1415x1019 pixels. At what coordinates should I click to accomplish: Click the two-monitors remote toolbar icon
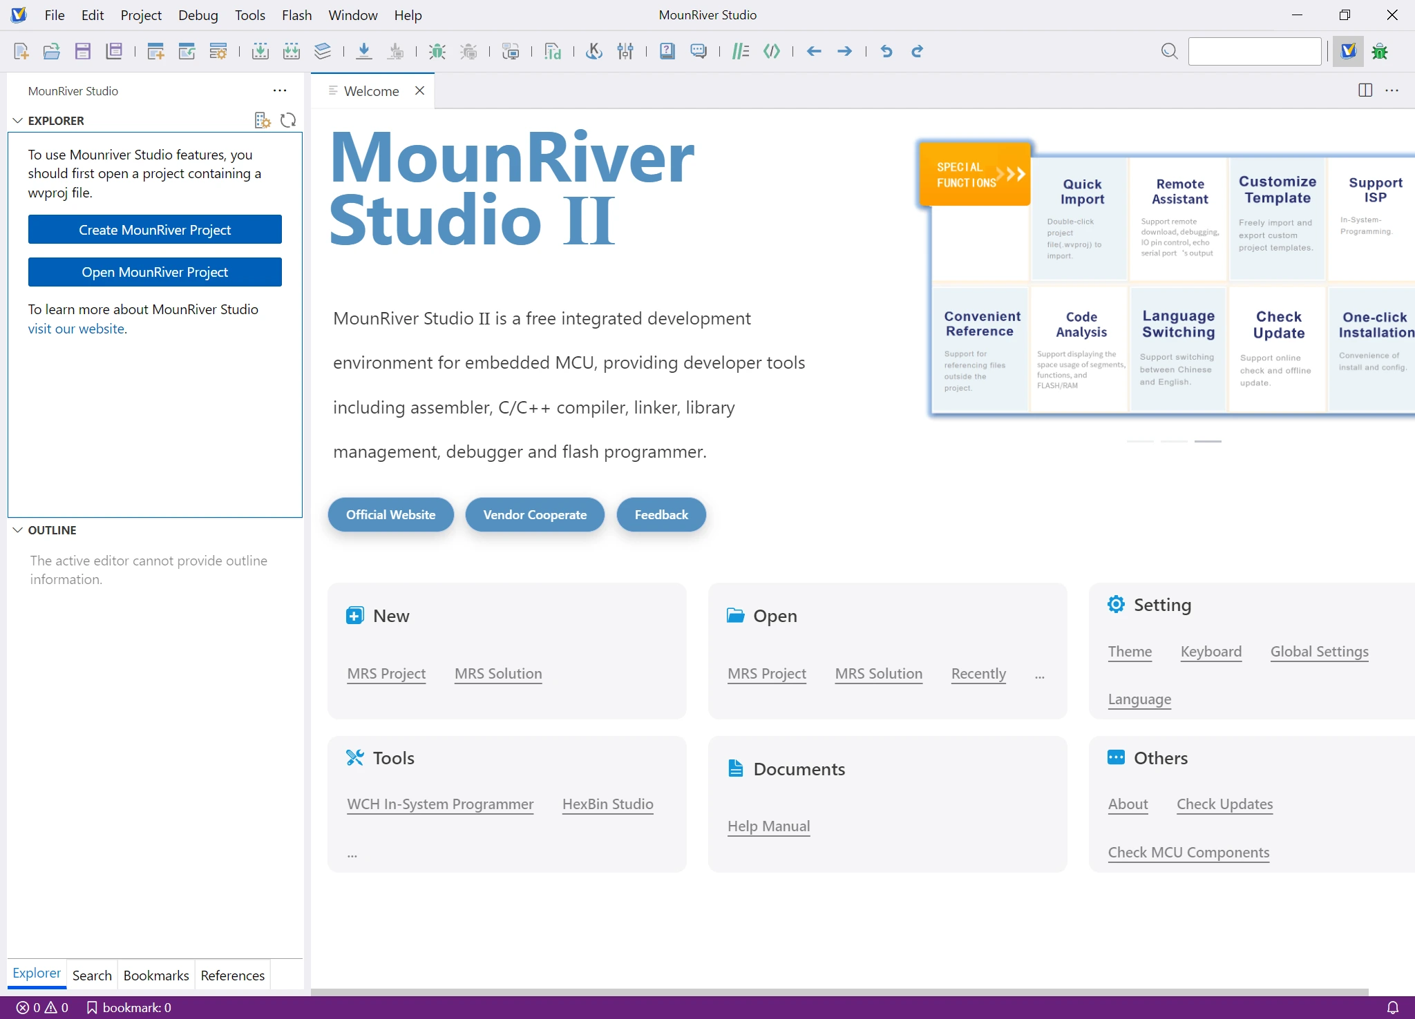tap(511, 51)
